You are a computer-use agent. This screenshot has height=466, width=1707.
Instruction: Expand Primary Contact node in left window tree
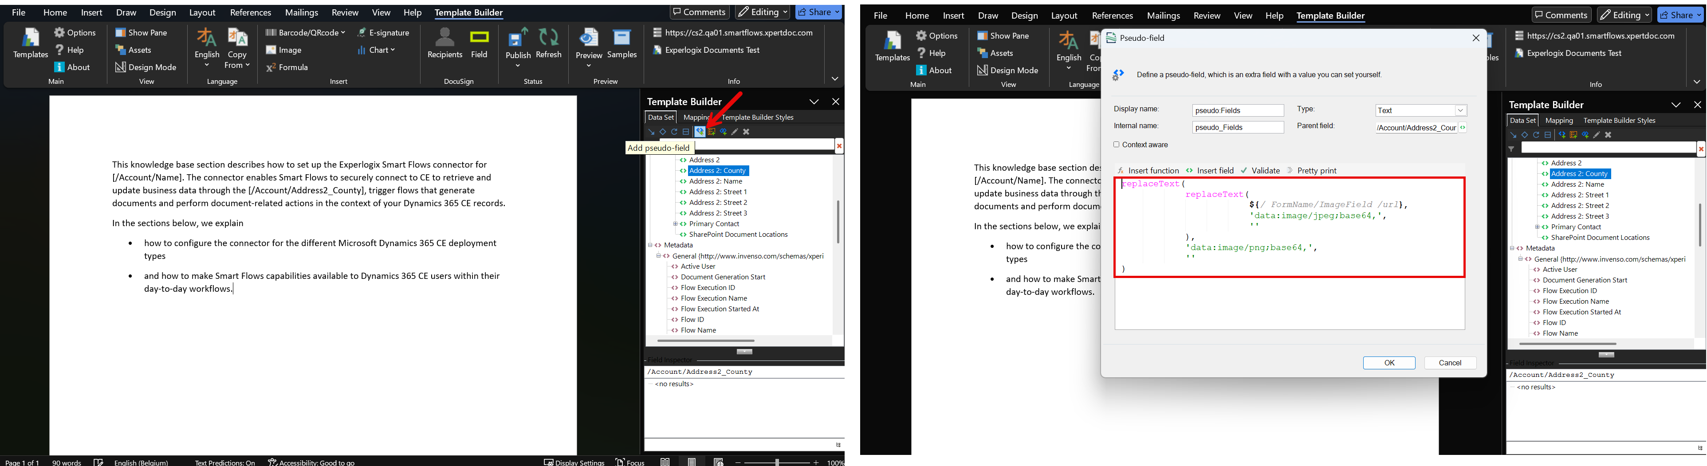tap(675, 224)
